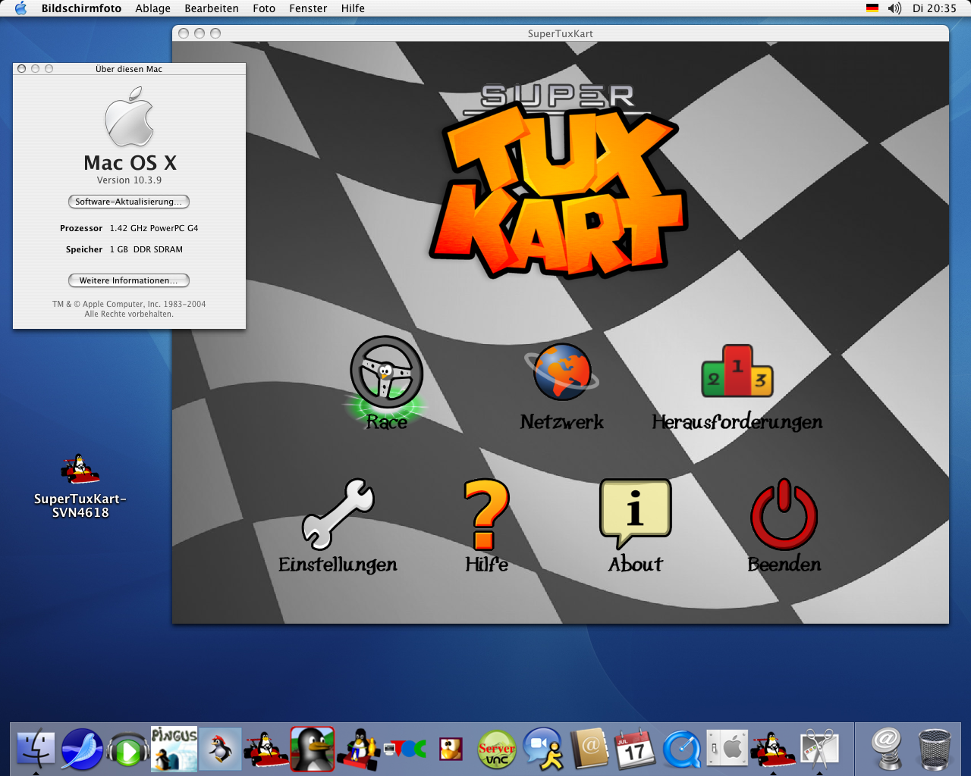Click Weitere Informationen button
971x776 pixels.
(x=129, y=280)
